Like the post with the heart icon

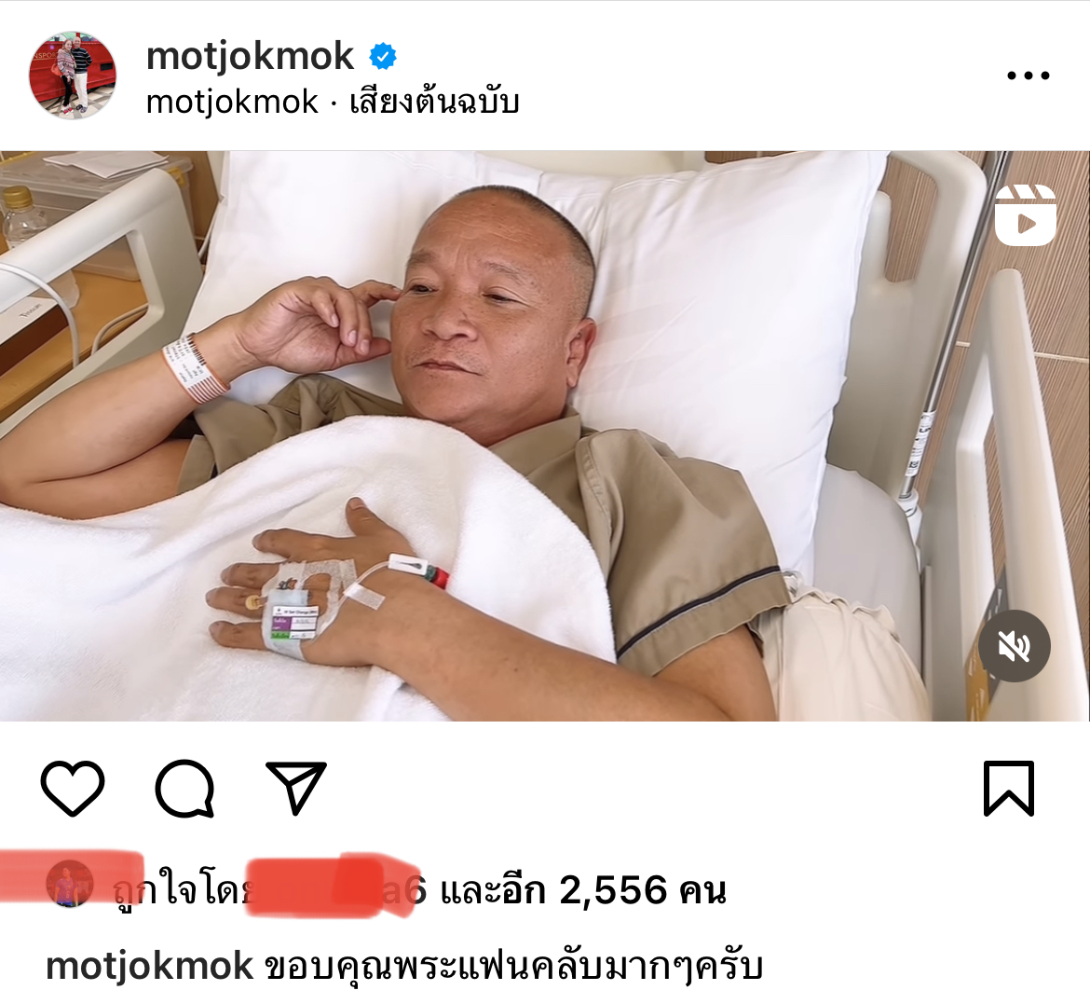[73, 789]
